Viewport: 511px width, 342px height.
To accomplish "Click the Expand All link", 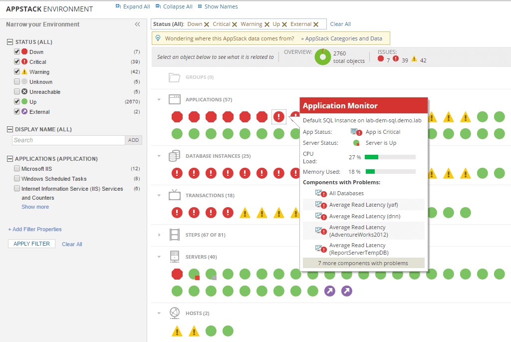I will click(x=133, y=6).
